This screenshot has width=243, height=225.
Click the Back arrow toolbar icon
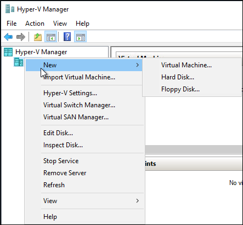point(8,37)
